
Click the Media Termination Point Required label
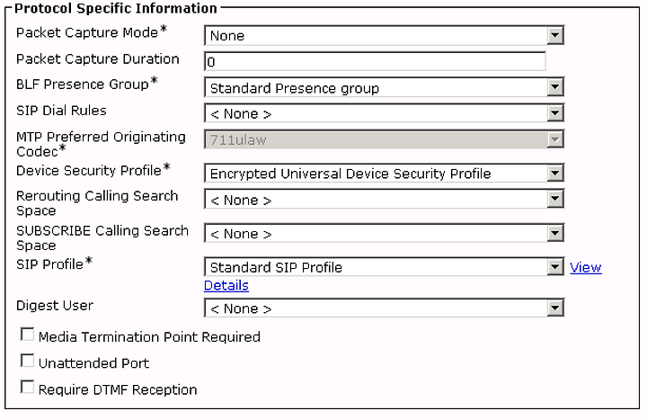149,337
